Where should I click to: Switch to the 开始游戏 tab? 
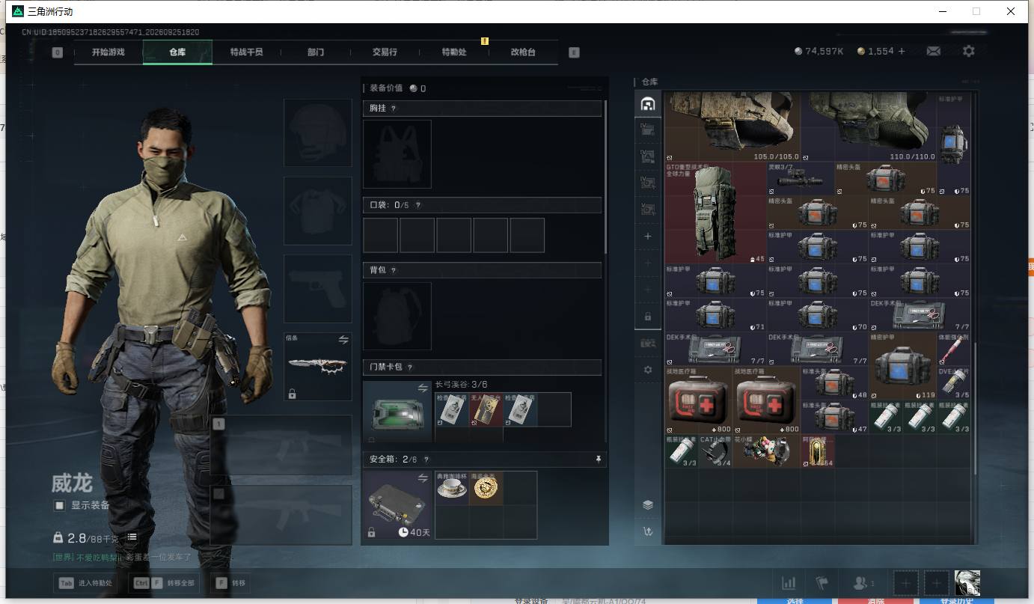(x=108, y=52)
